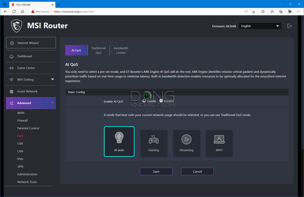Select QoS in the Advanced menu

tap(20, 136)
